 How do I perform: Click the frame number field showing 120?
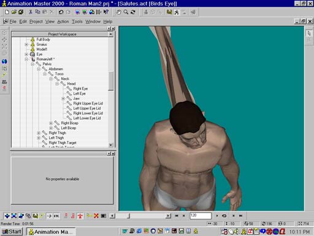tap(201, 216)
